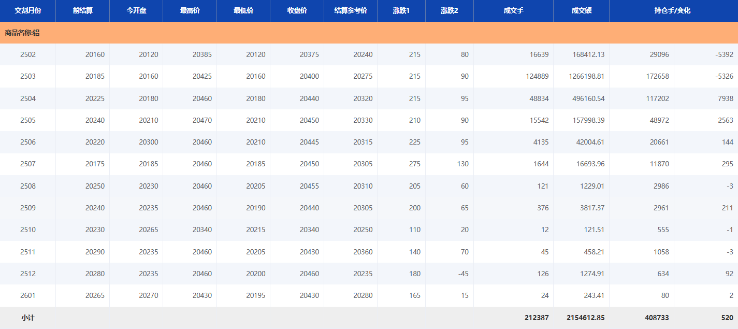The width and height of the screenshot is (738, 329).
Task: Click the 成交额 column header
Action: [582, 10]
